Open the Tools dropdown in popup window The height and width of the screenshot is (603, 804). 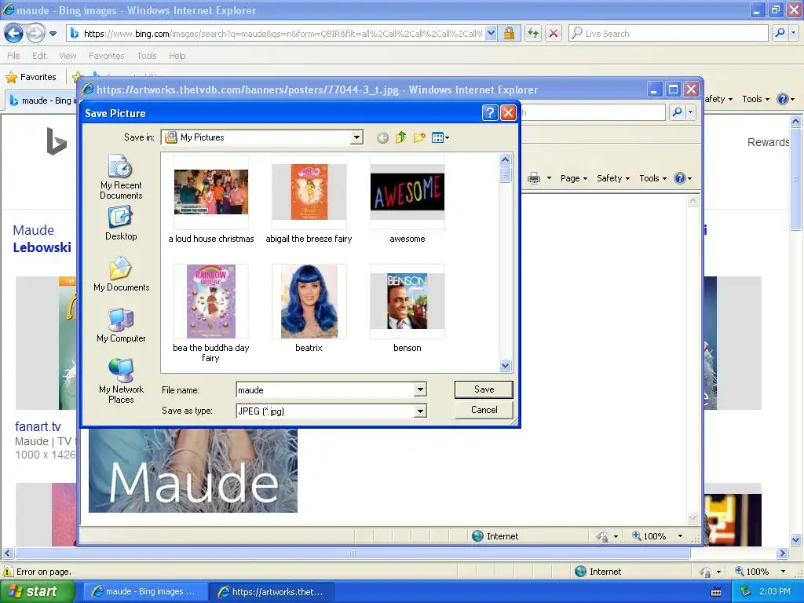[x=652, y=178]
